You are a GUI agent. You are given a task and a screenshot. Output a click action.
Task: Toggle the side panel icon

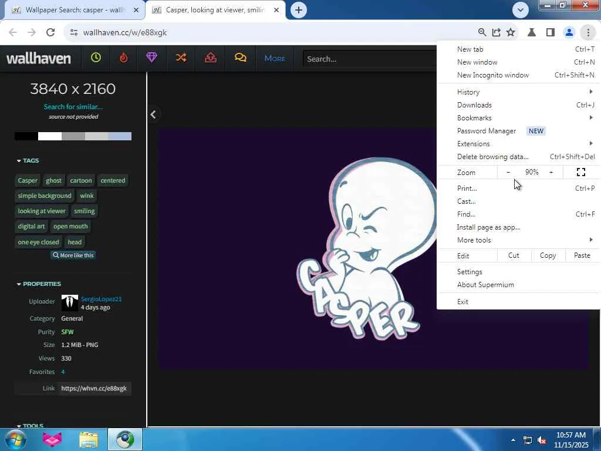pyautogui.click(x=551, y=32)
